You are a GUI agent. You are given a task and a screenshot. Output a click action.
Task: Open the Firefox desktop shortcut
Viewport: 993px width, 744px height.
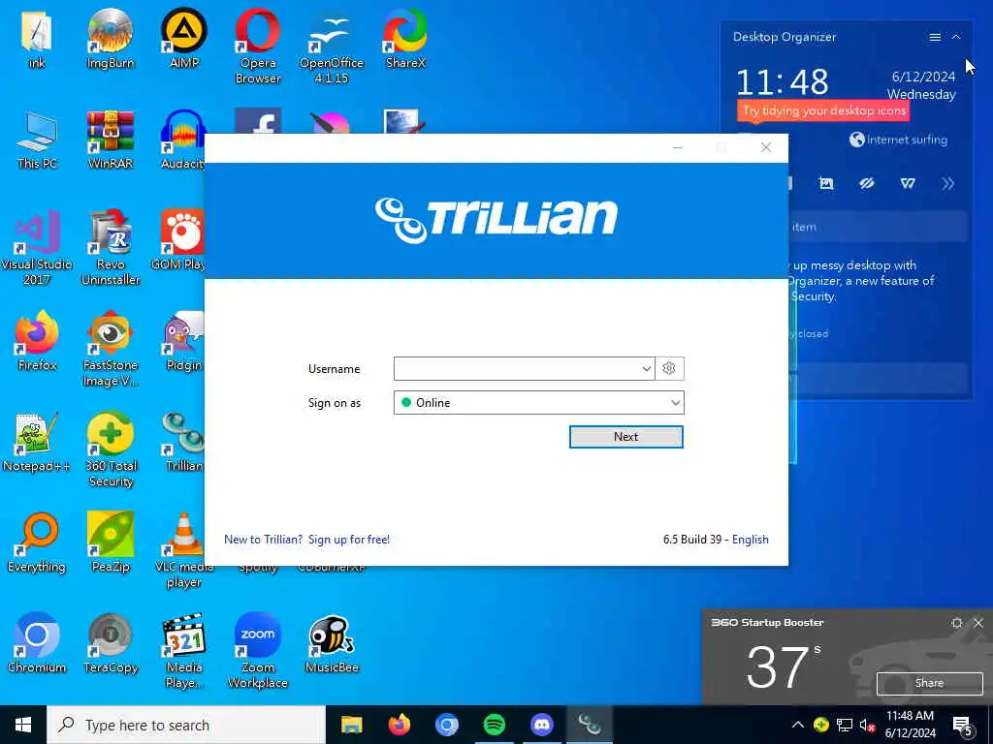[37, 342]
